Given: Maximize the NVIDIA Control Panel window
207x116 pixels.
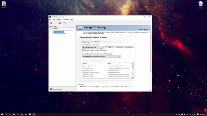Looking at the screenshot, I should coord(144,17).
